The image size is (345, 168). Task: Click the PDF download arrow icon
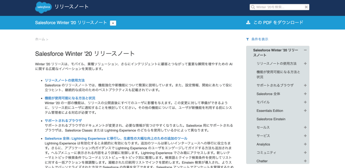(248, 22)
